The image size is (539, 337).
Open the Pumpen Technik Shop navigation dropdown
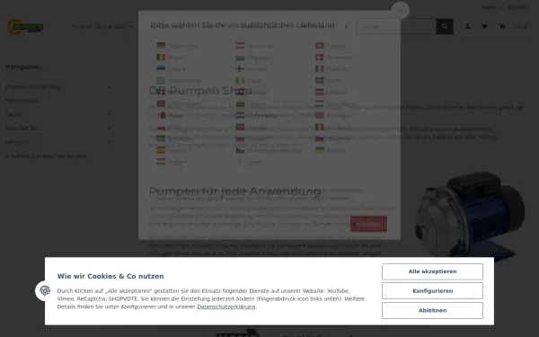(102, 26)
